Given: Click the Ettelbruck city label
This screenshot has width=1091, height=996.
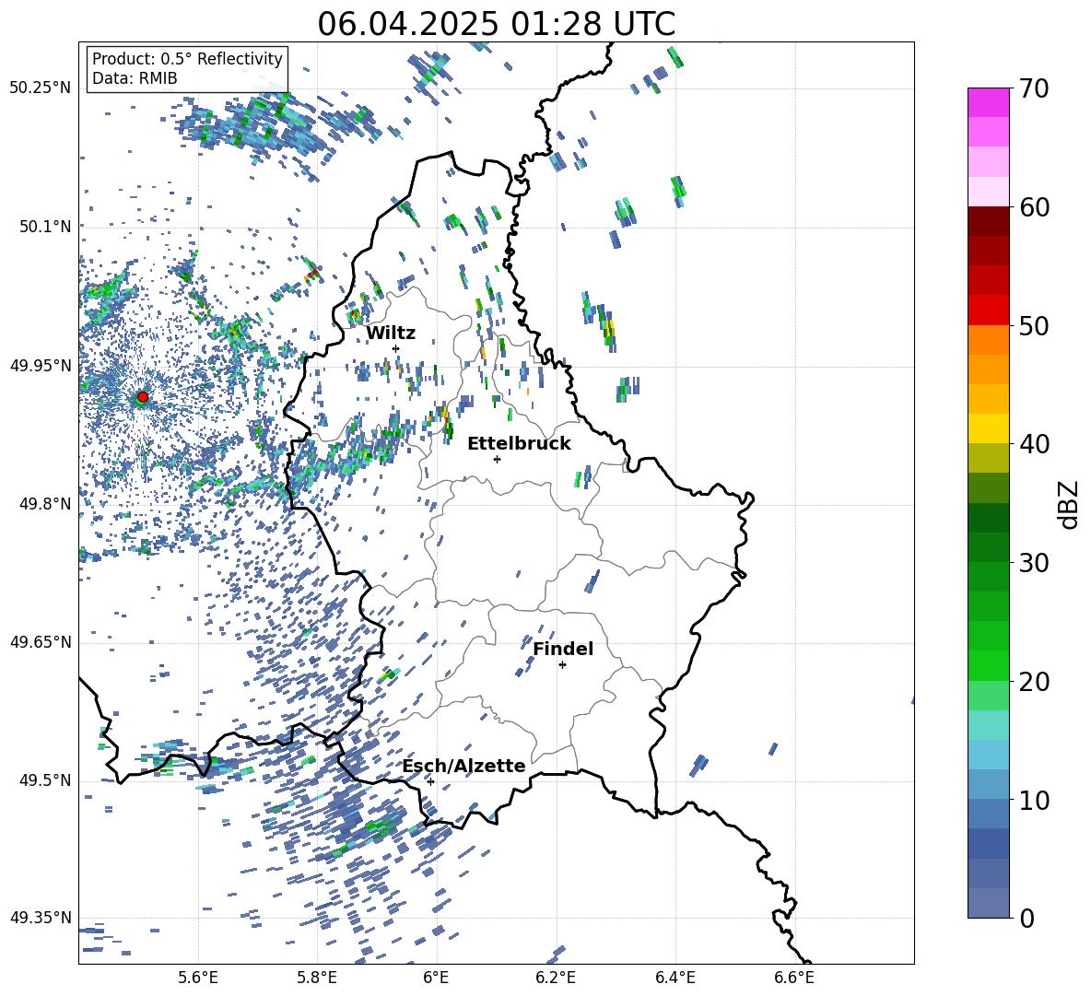Looking at the screenshot, I should 519,444.
